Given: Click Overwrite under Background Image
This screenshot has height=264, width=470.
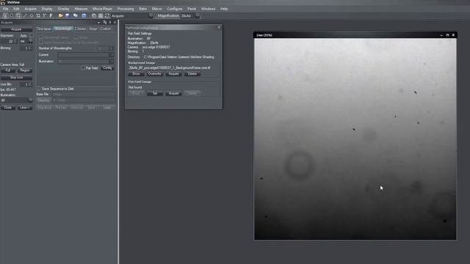Looking at the screenshot, I should (x=155, y=74).
